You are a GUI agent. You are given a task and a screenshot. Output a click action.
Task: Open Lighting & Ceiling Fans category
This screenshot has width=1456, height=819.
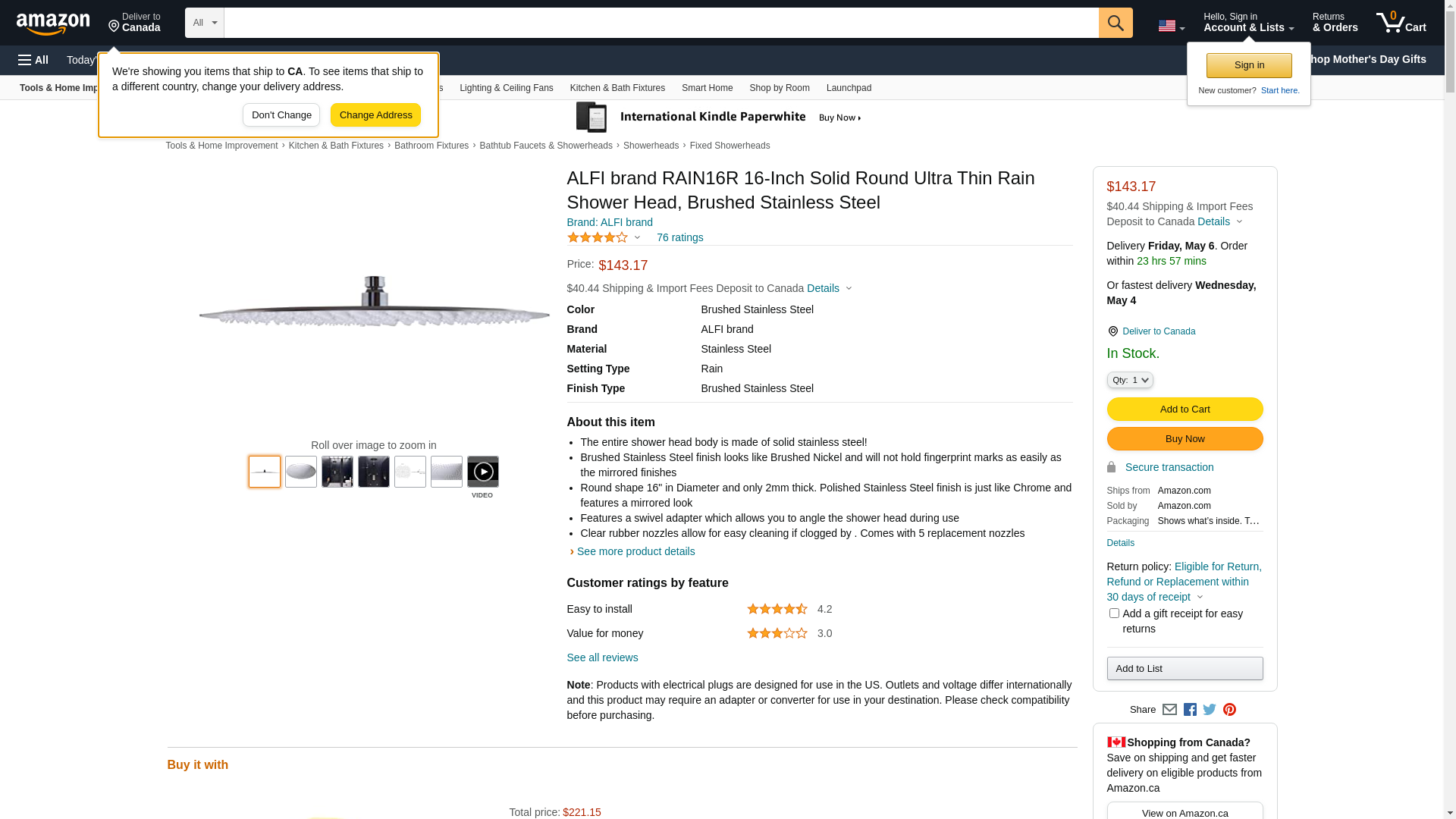coord(506,88)
